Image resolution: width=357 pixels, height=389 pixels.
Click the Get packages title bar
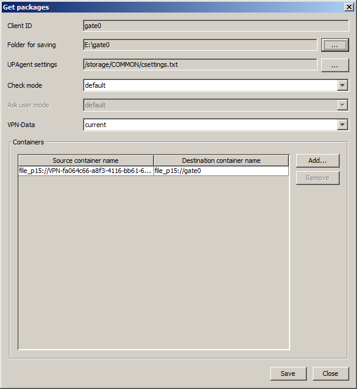click(x=173, y=7)
